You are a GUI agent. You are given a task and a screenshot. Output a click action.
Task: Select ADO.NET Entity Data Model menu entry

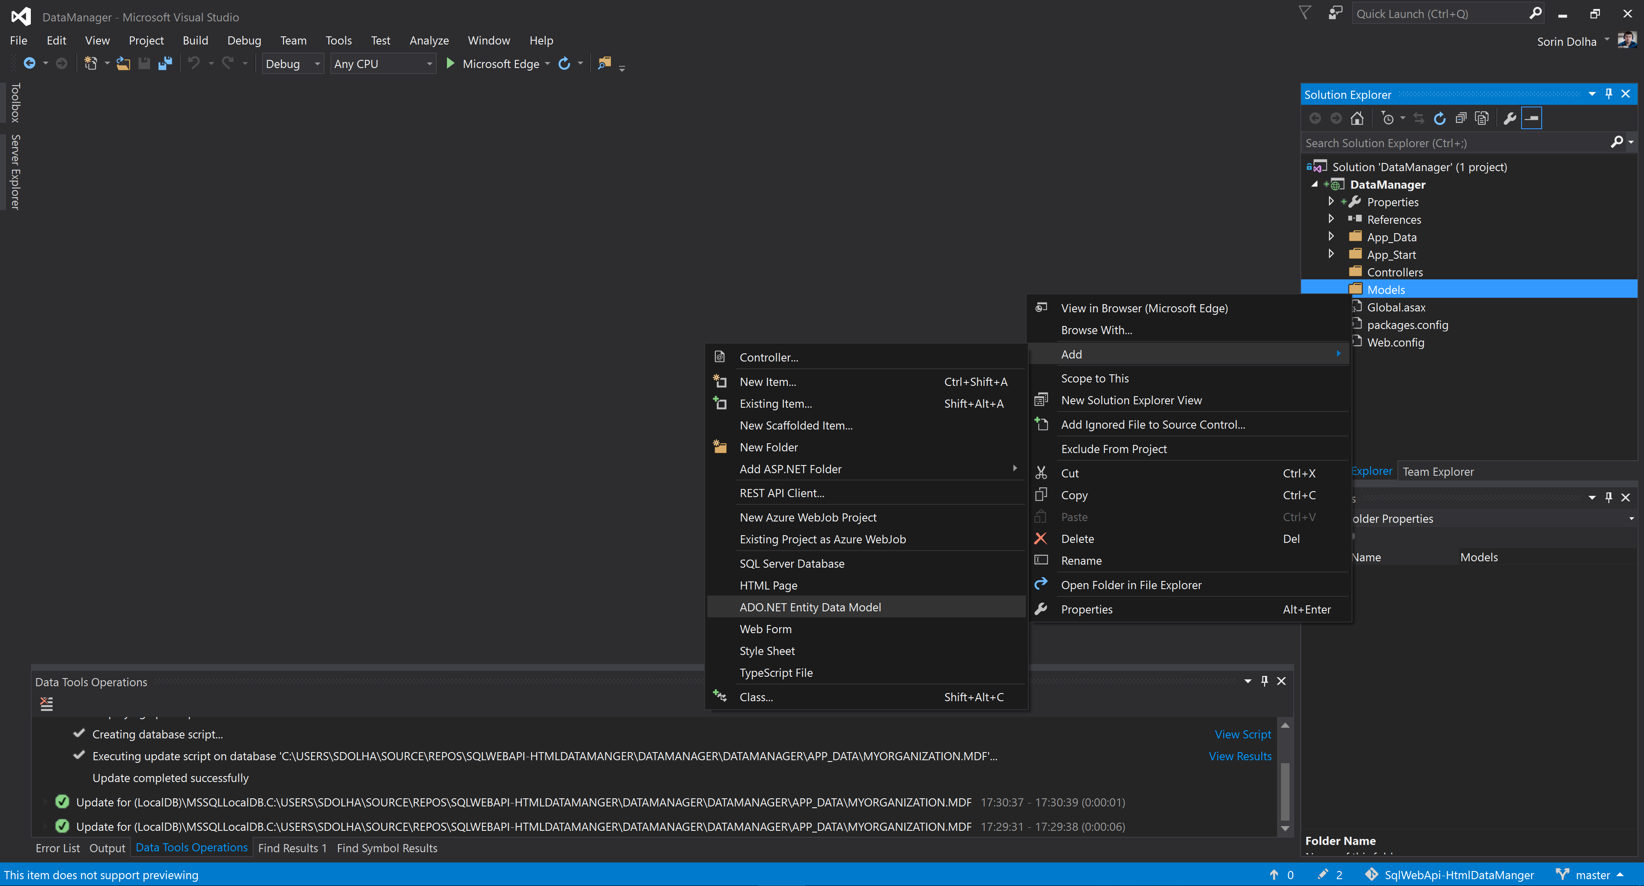click(810, 607)
